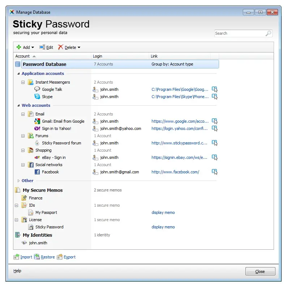Click the Password Database icon
The image size is (287, 287).
pos(18,64)
